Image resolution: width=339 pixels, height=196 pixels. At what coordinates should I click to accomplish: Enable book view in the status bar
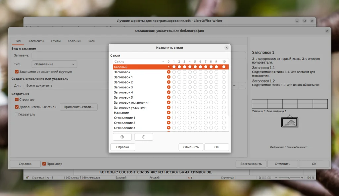[269, 177]
